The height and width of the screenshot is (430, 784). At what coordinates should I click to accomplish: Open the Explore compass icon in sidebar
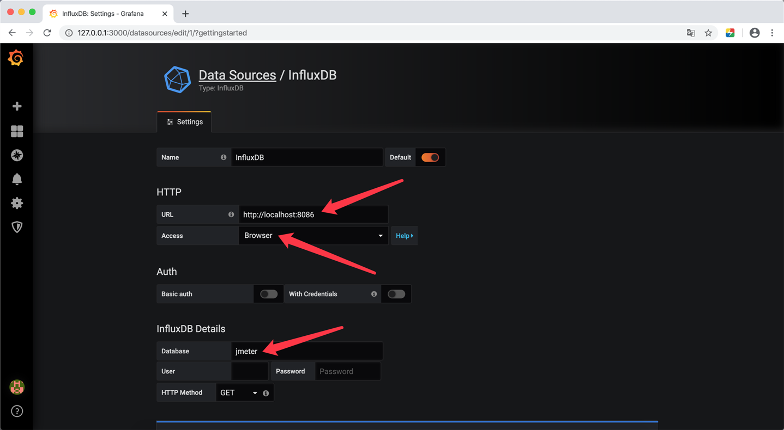click(17, 155)
